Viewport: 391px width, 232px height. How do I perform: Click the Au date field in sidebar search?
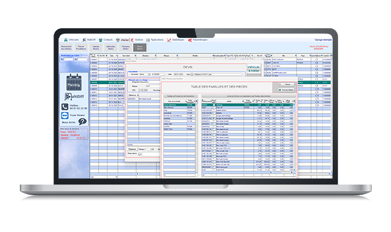pyautogui.click(x=82, y=60)
